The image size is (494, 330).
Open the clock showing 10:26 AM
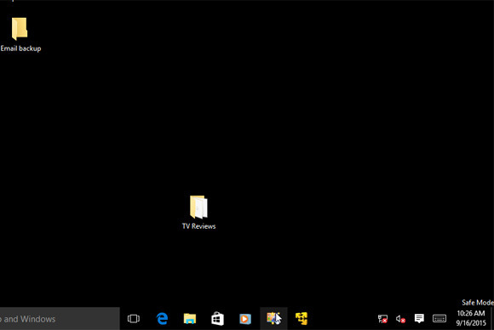[x=471, y=313]
